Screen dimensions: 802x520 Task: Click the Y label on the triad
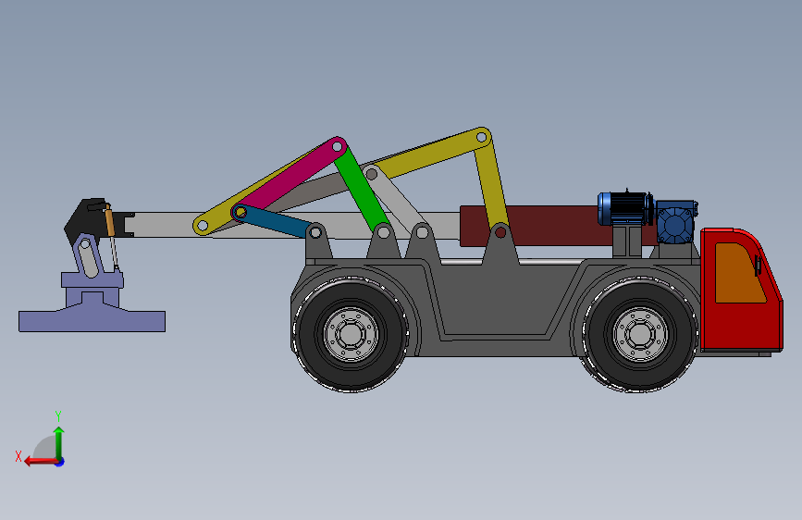pos(58,416)
